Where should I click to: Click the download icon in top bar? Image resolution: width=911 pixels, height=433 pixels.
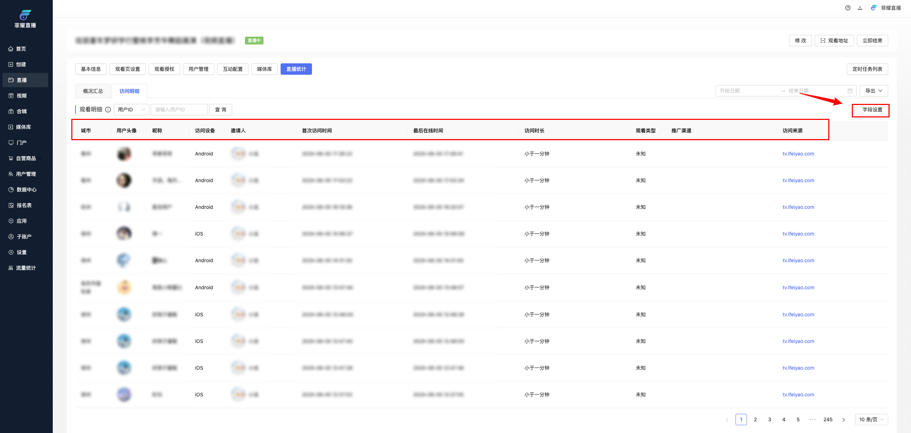860,8
